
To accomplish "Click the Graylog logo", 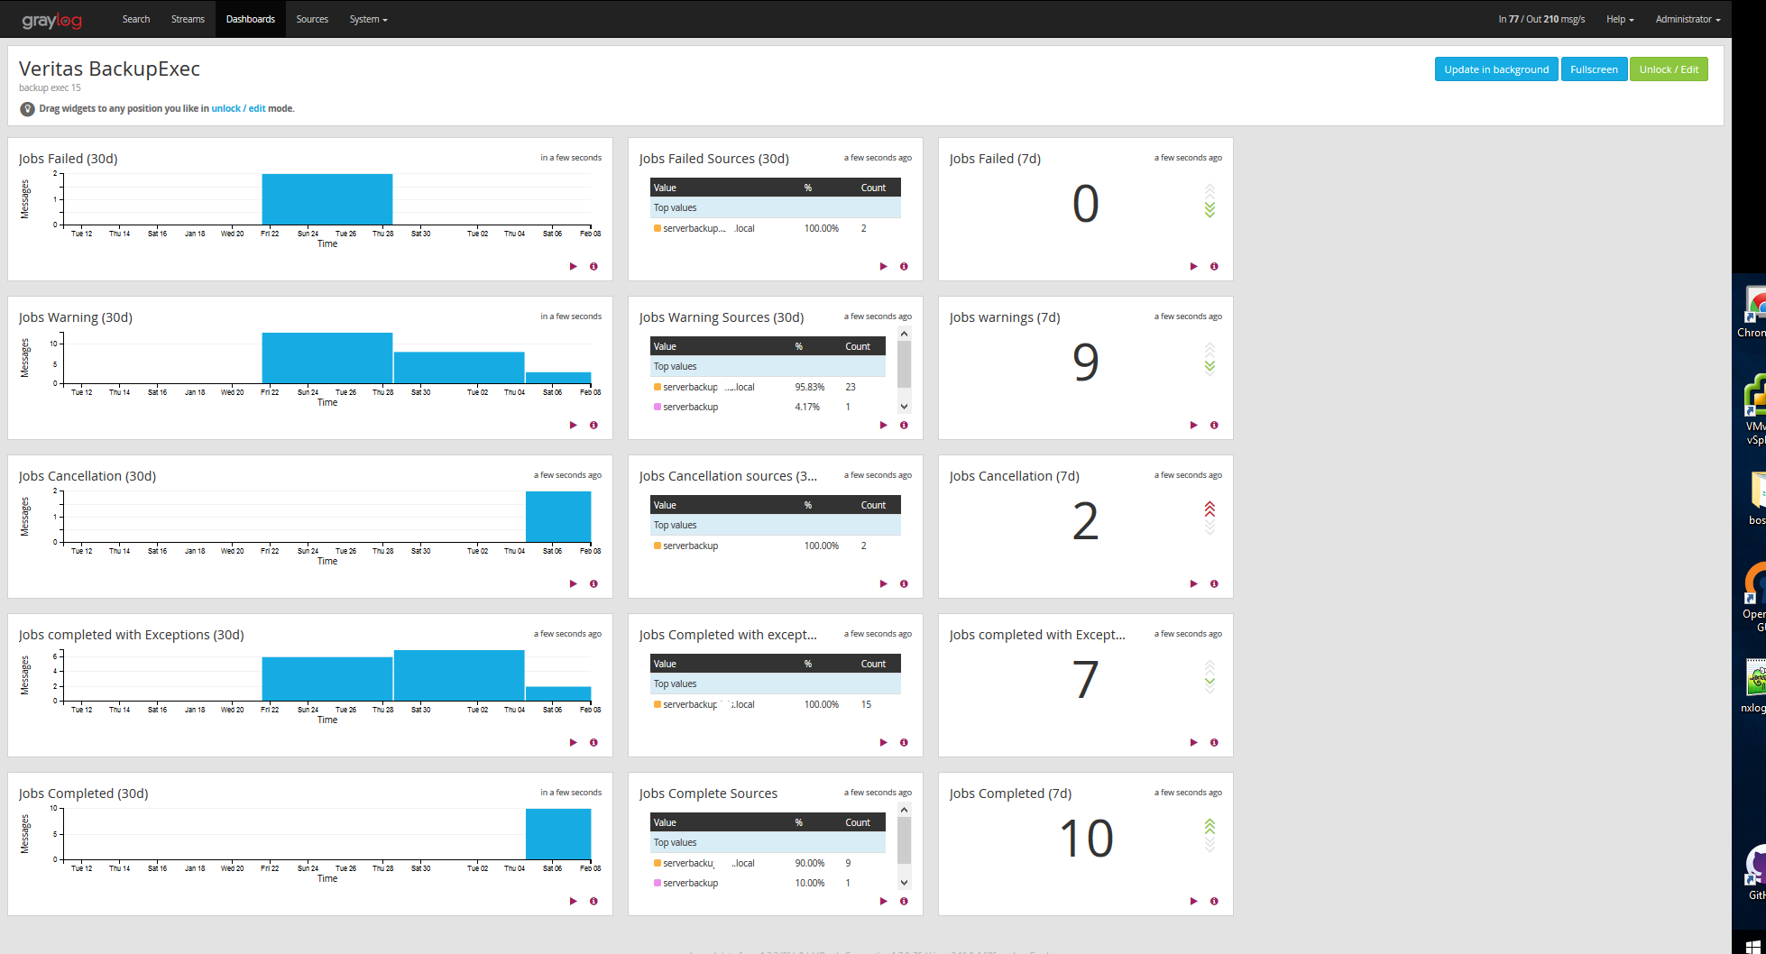I will tap(51, 20).
